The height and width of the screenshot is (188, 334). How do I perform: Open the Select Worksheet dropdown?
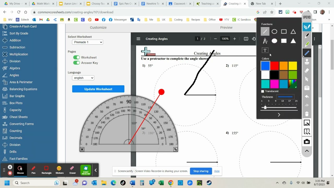coord(87,42)
